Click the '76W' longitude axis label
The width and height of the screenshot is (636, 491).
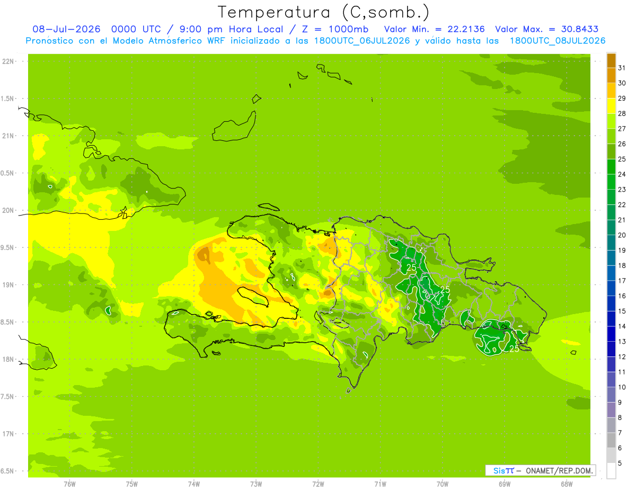pyautogui.click(x=69, y=484)
